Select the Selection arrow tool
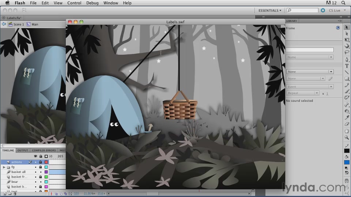The image size is (351, 197). [x=347, y=27]
